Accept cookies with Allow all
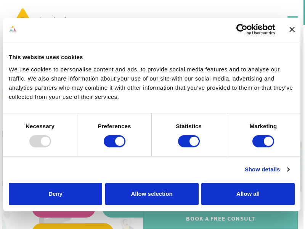 click(248, 194)
